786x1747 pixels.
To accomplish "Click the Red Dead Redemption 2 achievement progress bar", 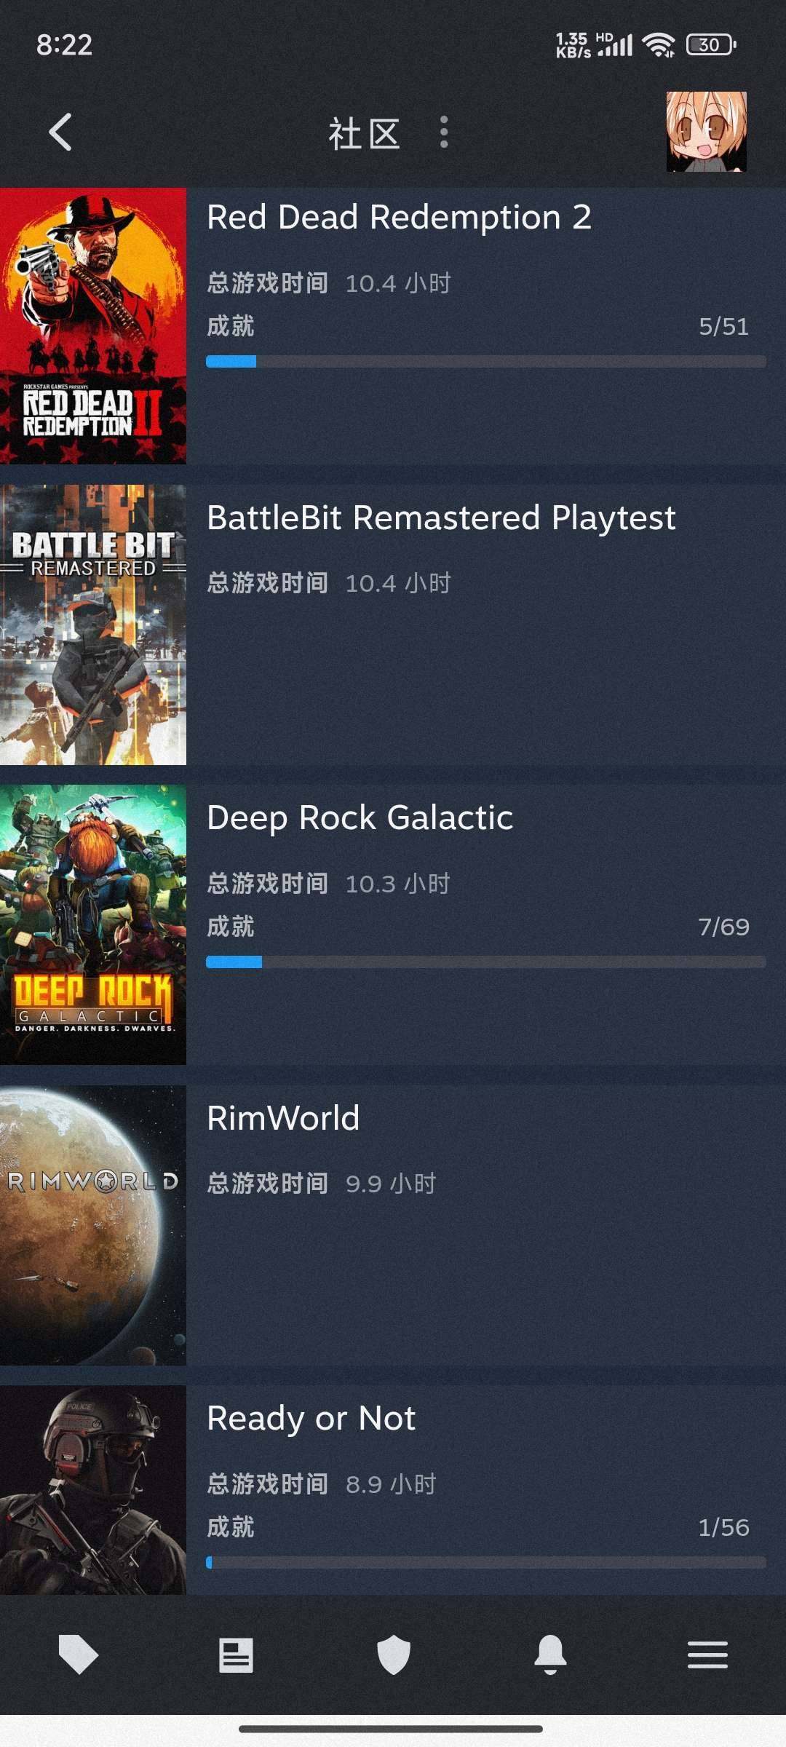I will point(486,362).
